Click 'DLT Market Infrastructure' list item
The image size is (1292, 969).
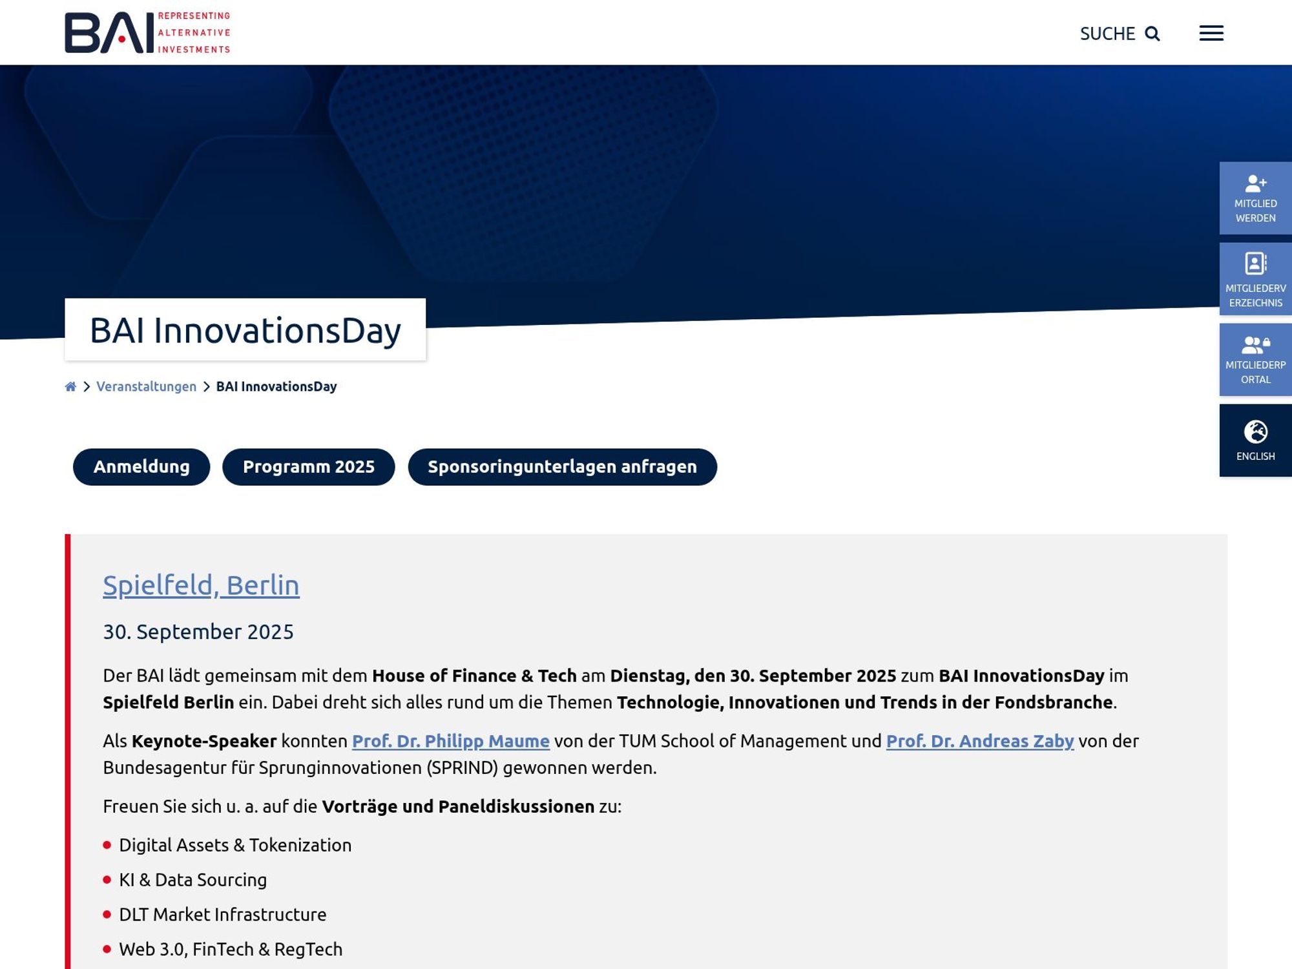coord(222,915)
